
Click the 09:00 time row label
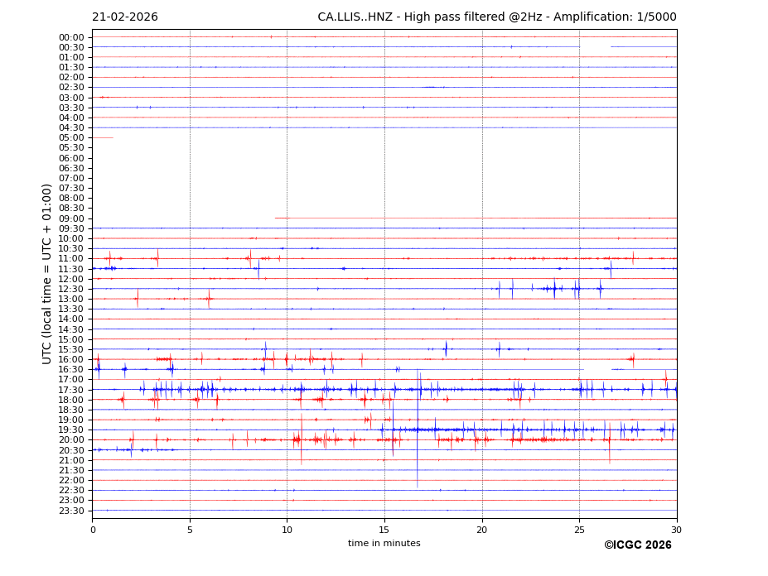[71, 218]
